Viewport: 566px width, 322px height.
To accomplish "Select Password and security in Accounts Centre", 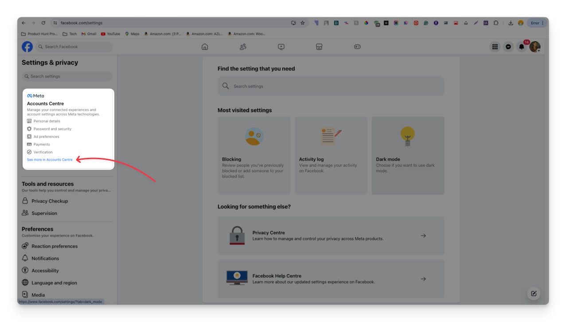I will coord(52,129).
